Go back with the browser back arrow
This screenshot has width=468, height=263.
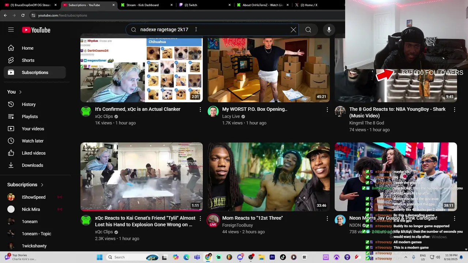5,15
